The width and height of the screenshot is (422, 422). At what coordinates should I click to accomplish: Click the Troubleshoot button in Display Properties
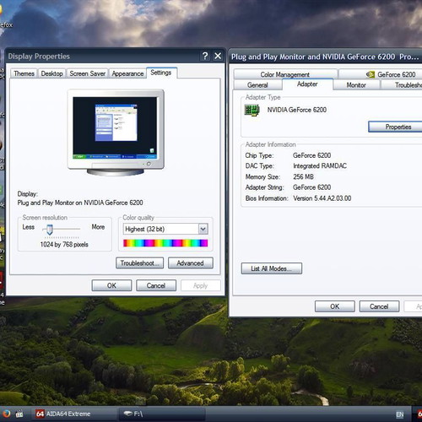pyautogui.click(x=139, y=263)
